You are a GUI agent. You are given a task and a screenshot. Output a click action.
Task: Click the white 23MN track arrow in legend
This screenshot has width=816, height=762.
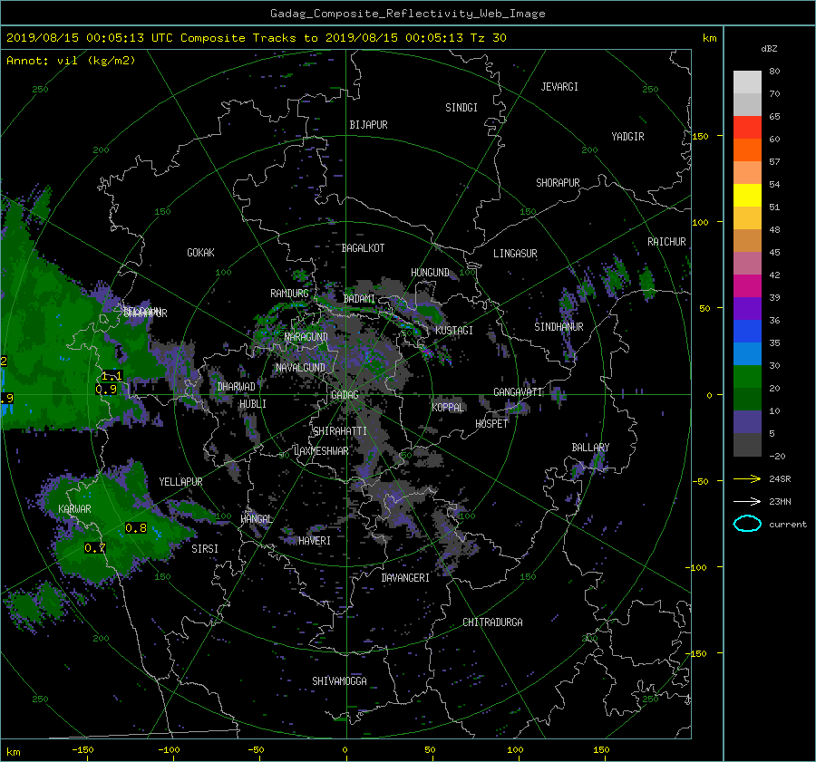(747, 501)
